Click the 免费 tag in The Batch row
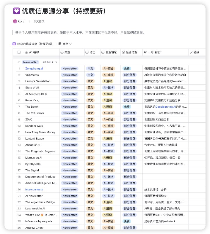Screen dimensions: 210x234 tap(127, 107)
